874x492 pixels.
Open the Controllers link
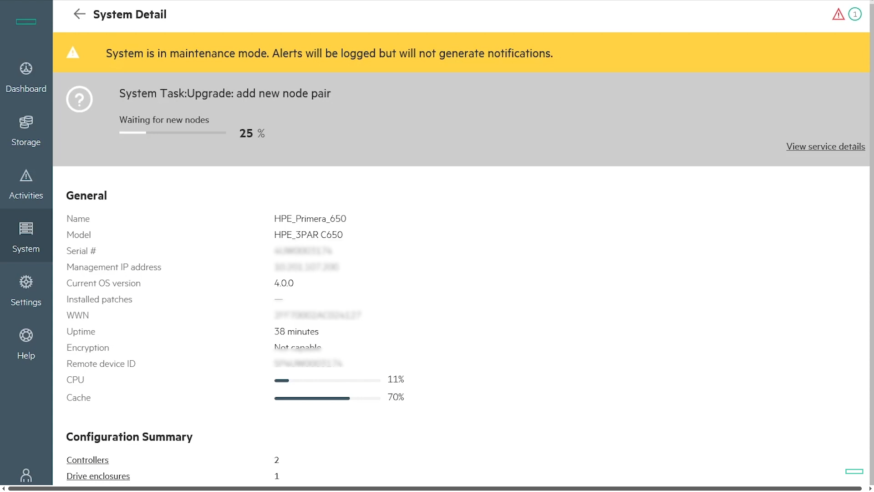pyautogui.click(x=87, y=460)
